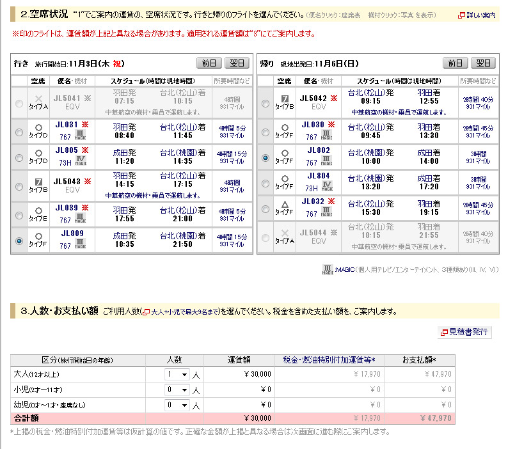Image resolution: width=515 pixels, height=449 pixels.
Task: Click 前日 button in the 行き table
Action: [x=209, y=63]
